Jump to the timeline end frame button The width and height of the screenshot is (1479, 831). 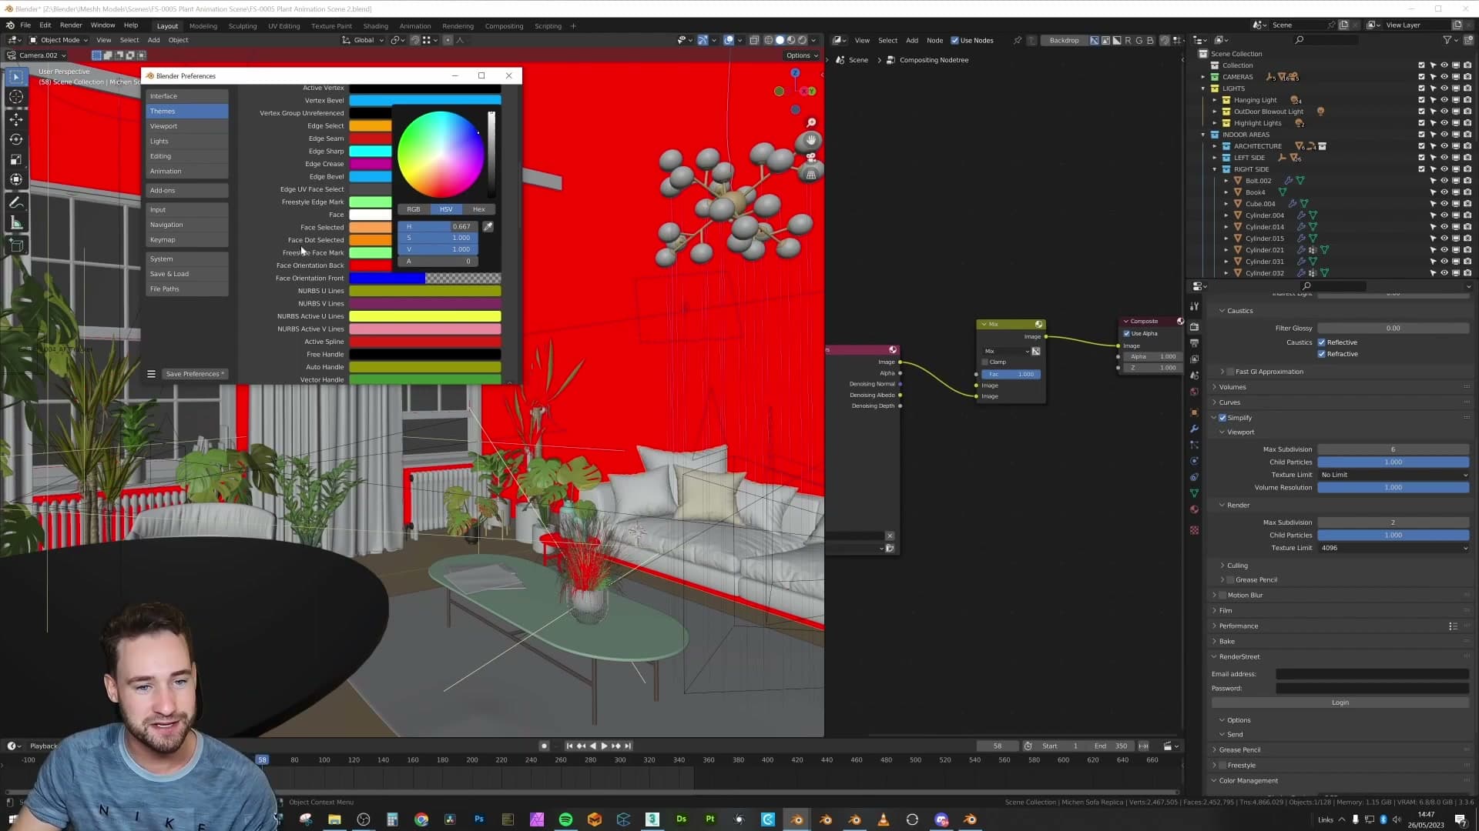click(628, 746)
